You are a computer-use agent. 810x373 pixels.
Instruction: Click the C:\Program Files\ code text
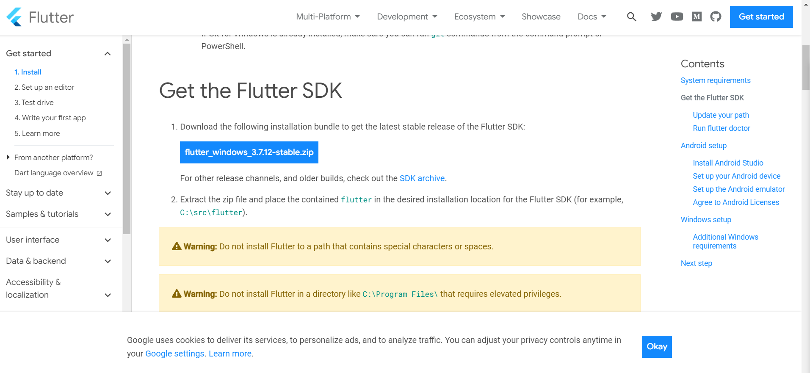[400, 294]
